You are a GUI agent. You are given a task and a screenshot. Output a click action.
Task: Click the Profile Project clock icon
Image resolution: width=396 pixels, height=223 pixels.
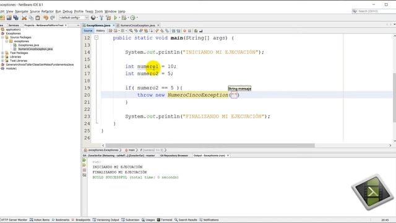[x=132, y=18]
